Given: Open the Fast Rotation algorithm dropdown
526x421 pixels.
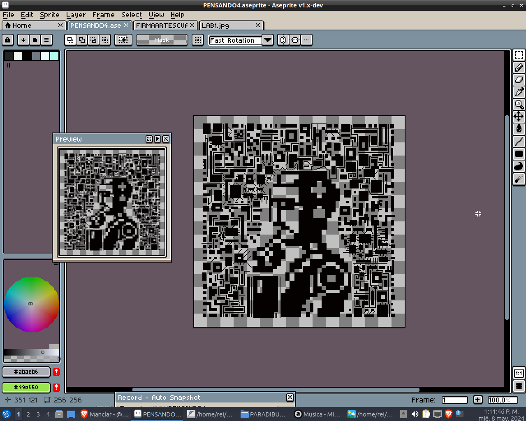Looking at the screenshot, I should click(268, 40).
